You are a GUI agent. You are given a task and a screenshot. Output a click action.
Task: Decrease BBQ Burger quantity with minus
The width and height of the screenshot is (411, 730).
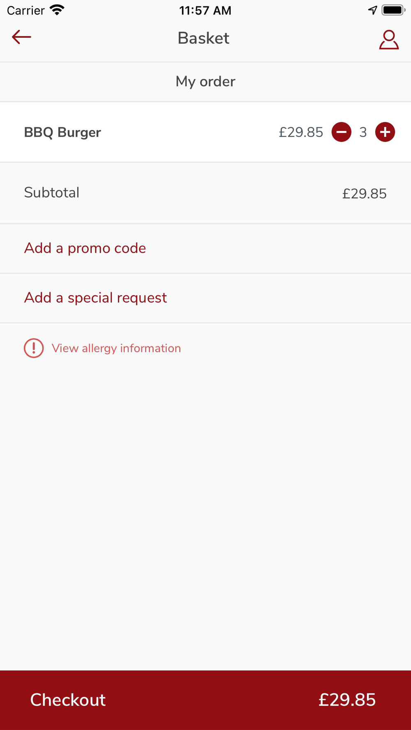[x=342, y=132]
